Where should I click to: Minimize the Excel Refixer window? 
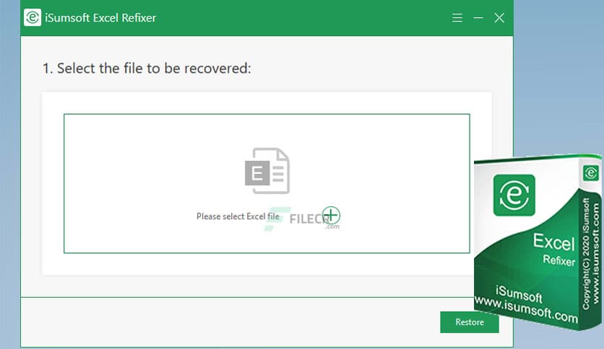[478, 18]
